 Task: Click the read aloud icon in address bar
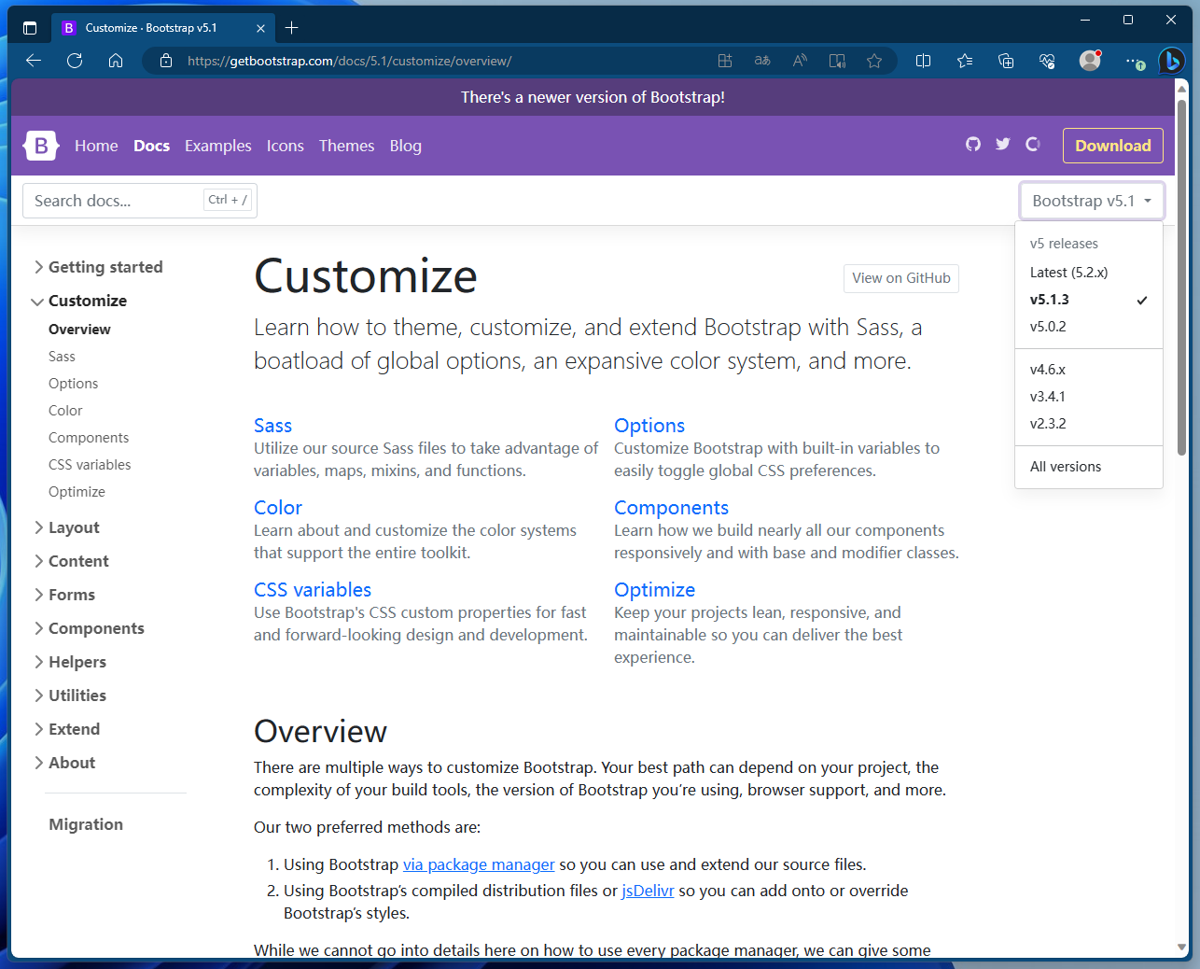click(799, 60)
